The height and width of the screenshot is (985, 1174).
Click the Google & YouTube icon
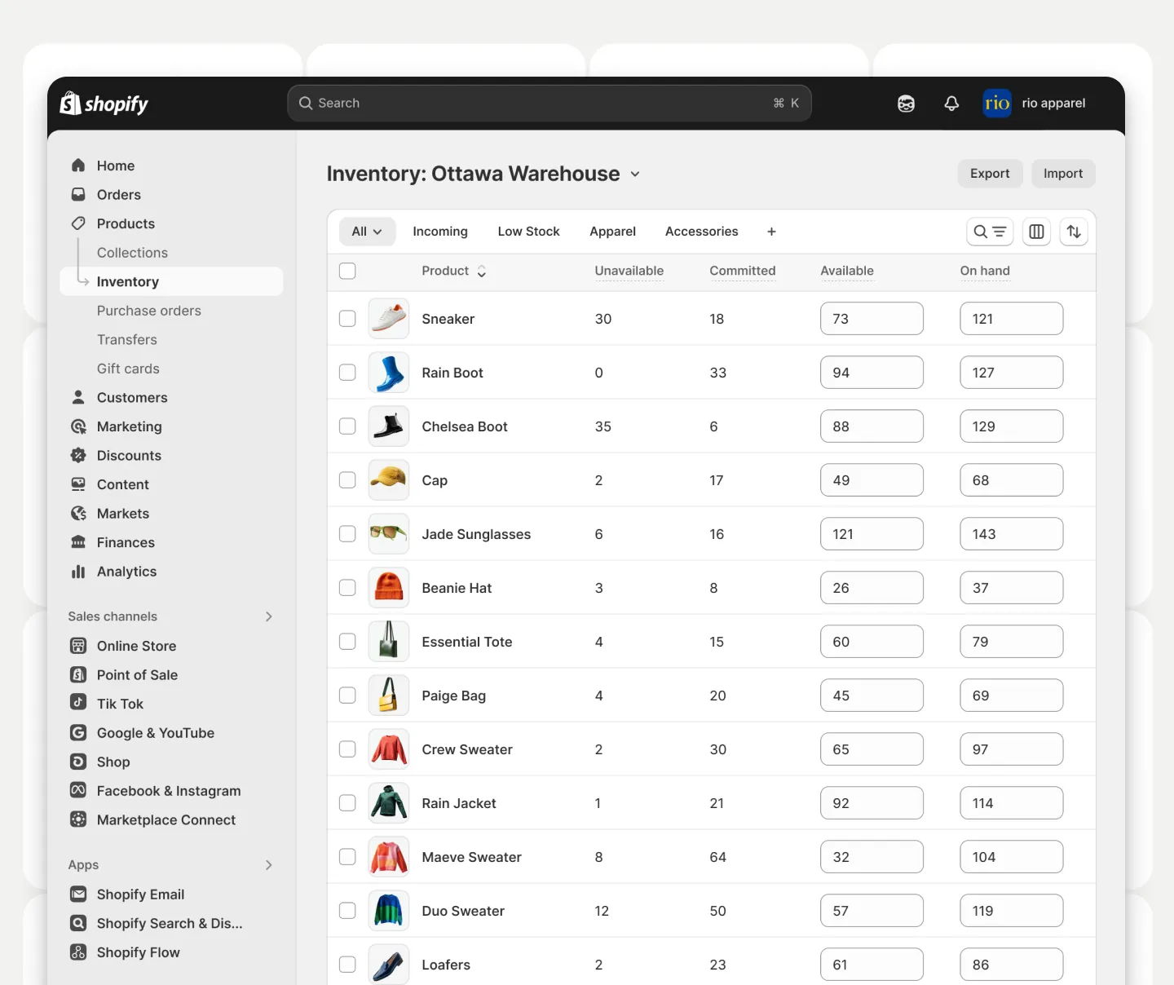coord(78,732)
